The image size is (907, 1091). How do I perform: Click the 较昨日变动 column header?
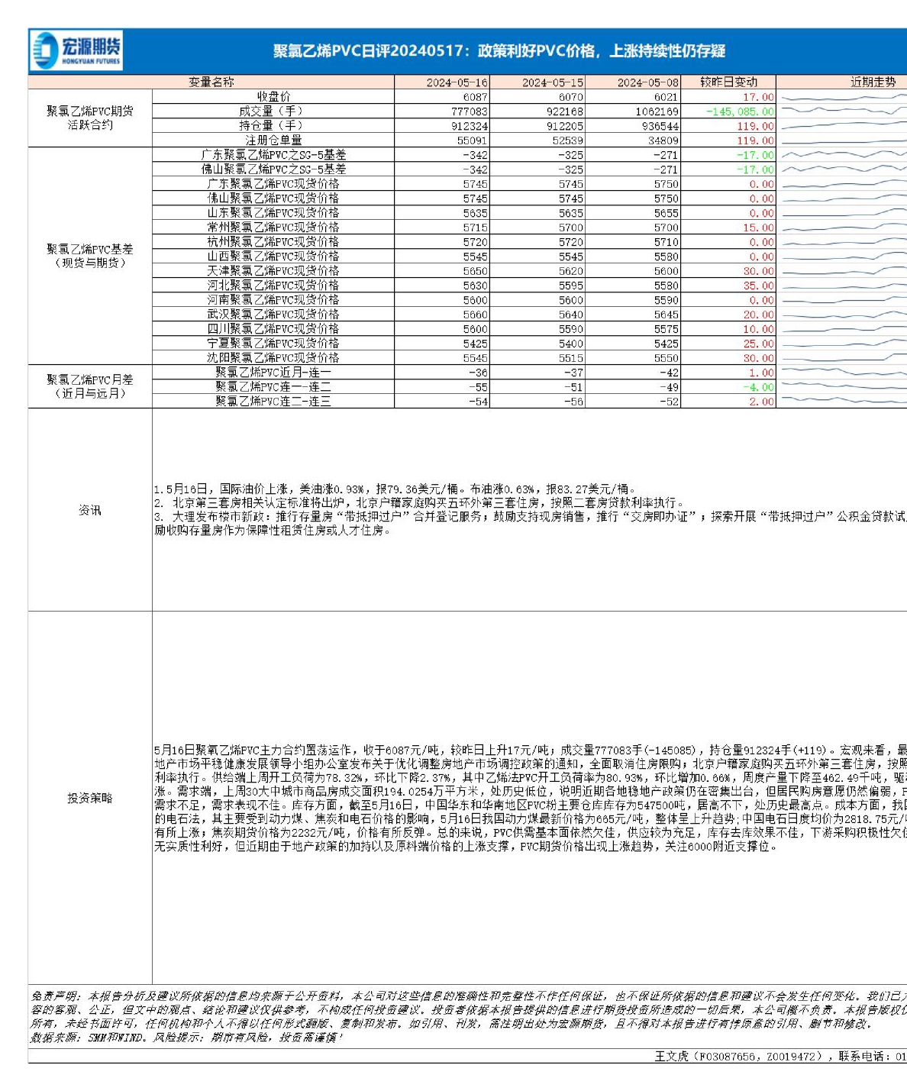point(728,82)
